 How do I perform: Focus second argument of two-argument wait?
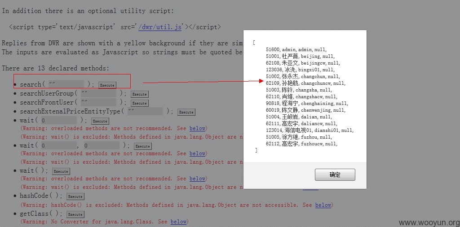coord(102,145)
